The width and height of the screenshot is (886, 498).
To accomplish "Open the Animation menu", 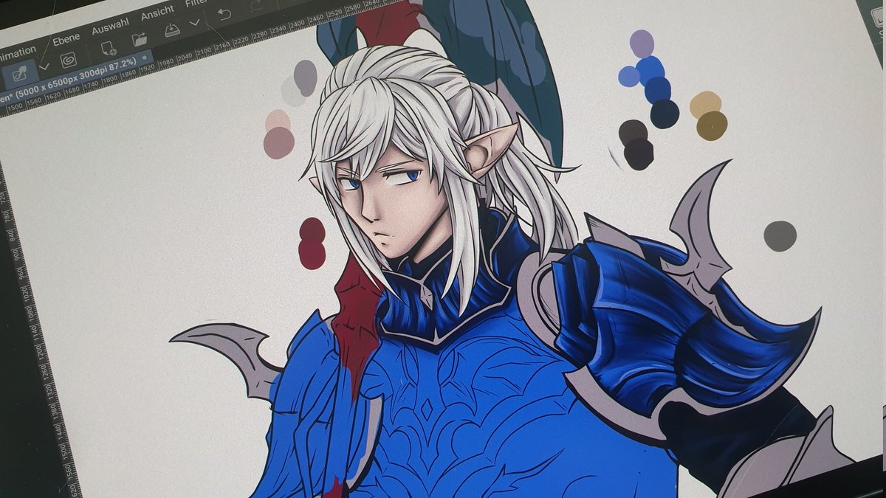I will click(x=16, y=52).
